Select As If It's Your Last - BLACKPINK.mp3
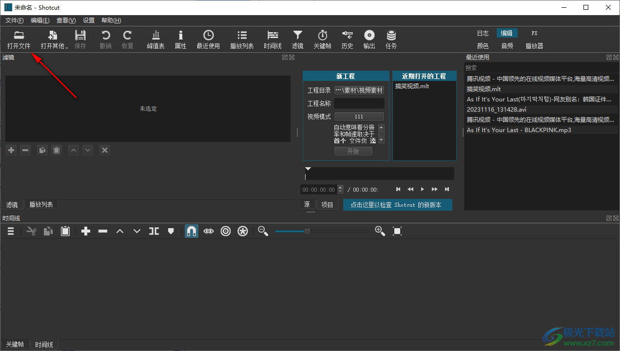This screenshot has width=620, height=351. point(541,130)
